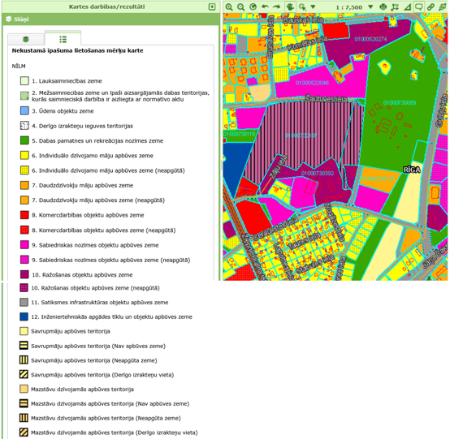
Task: Click legend text '7. Daudzdzīvokļu māju apbūves zeme (neapgūtā)'
Action: (98, 200)
